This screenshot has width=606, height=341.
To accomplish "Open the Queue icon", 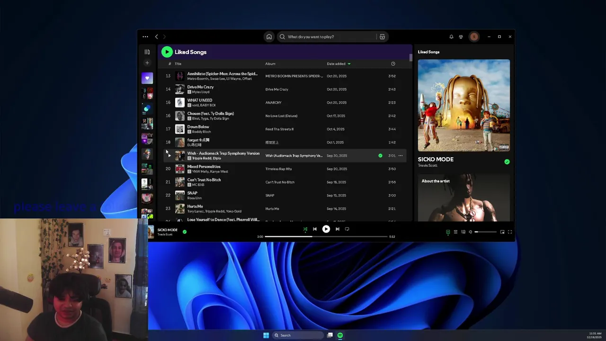I will click(455, 232).
